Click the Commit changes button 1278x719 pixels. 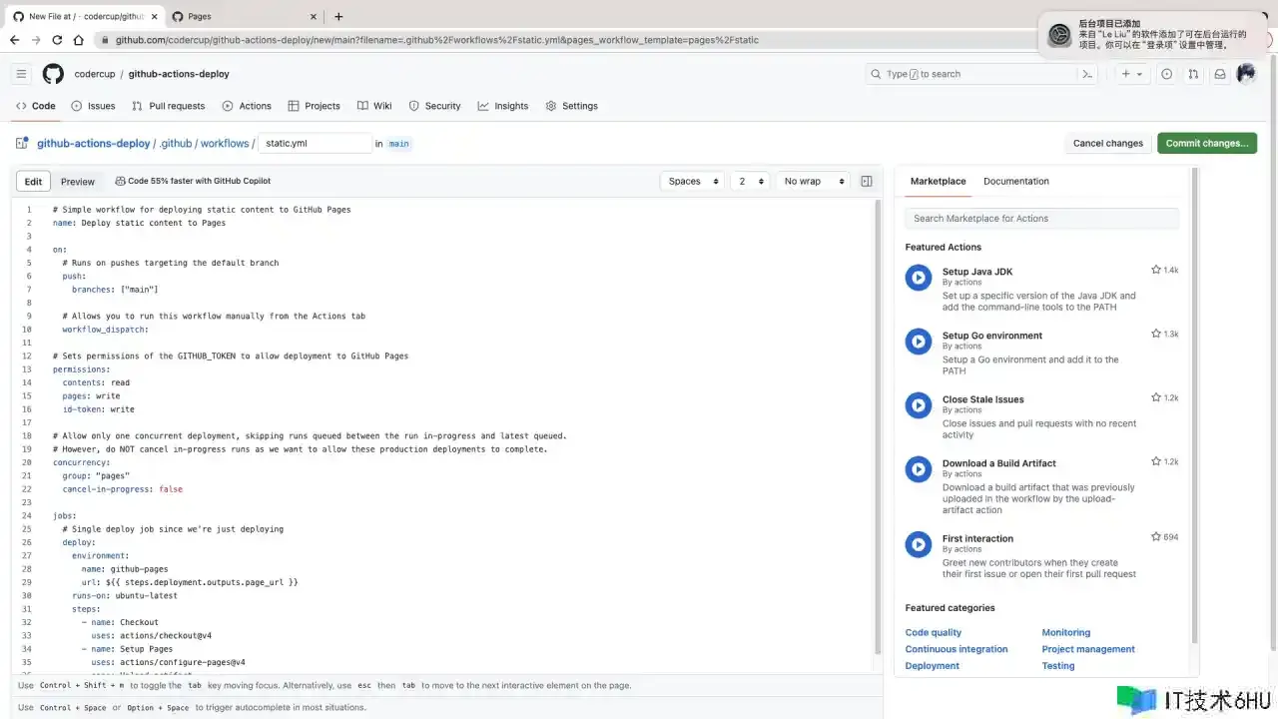tap(1206, 144)
